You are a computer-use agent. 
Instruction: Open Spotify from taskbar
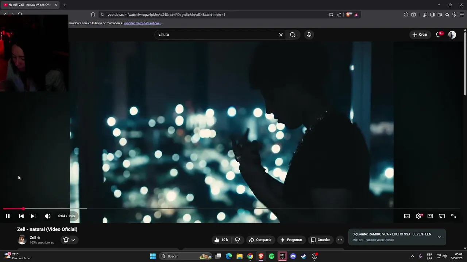271,256
